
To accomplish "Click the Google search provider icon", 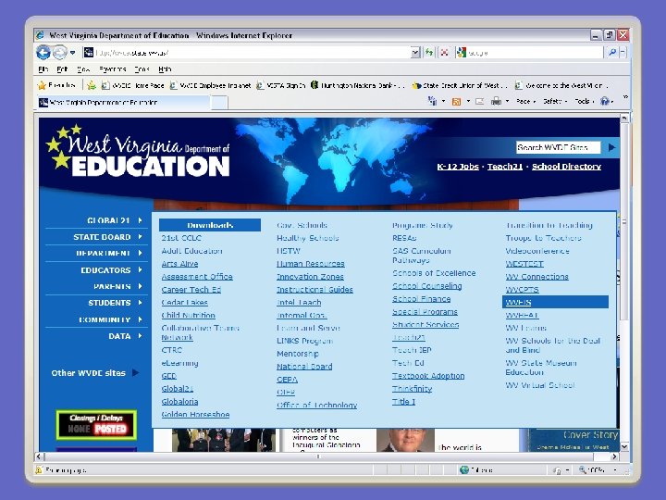I will click(x=462, y=53).
